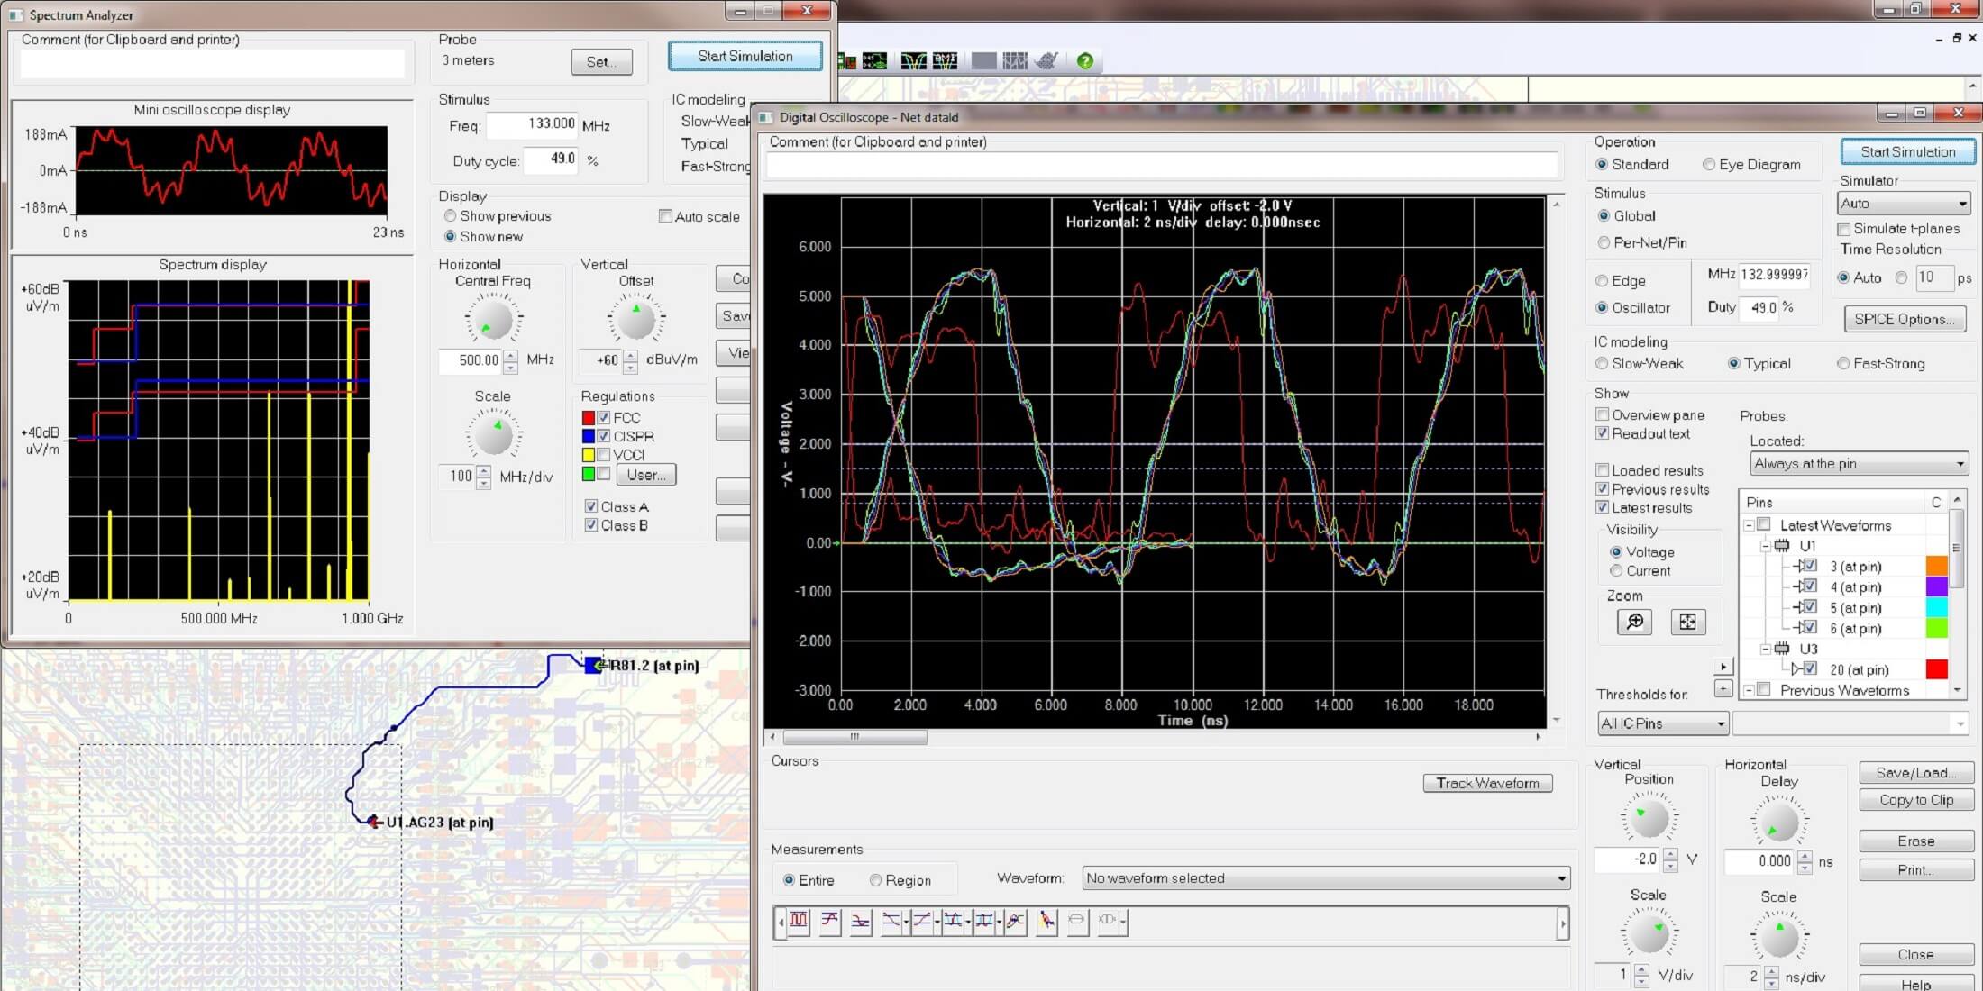Click the fit-to-window zoom icon
This screenshot has width=1983, height=991.
1687,622
